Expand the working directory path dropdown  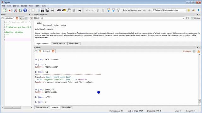tap(185, 10)
